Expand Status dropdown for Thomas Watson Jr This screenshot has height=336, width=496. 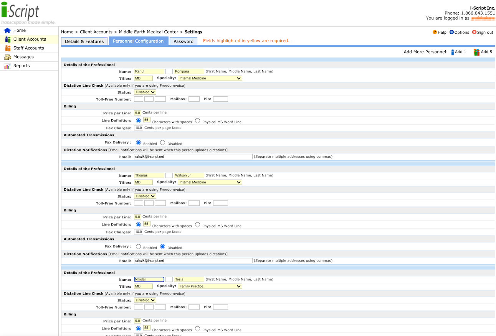(x=145, y=196)
